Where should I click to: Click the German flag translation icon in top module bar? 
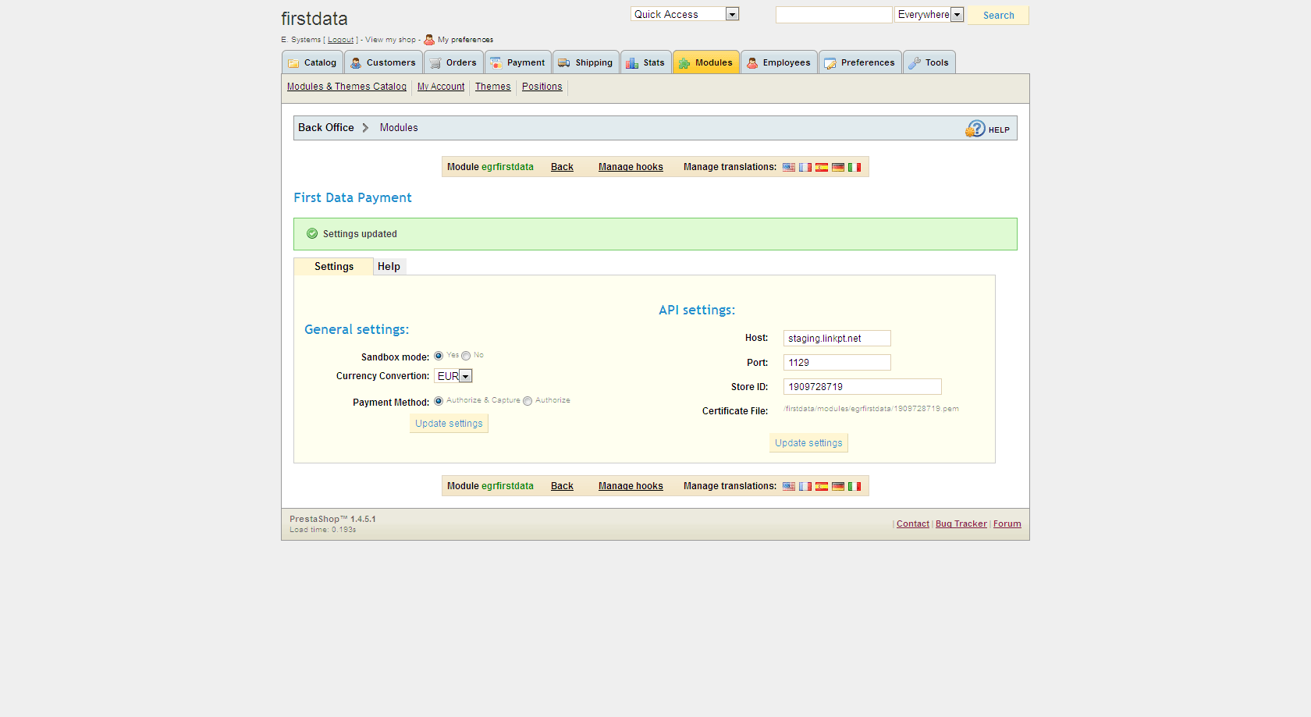point(838,167)
